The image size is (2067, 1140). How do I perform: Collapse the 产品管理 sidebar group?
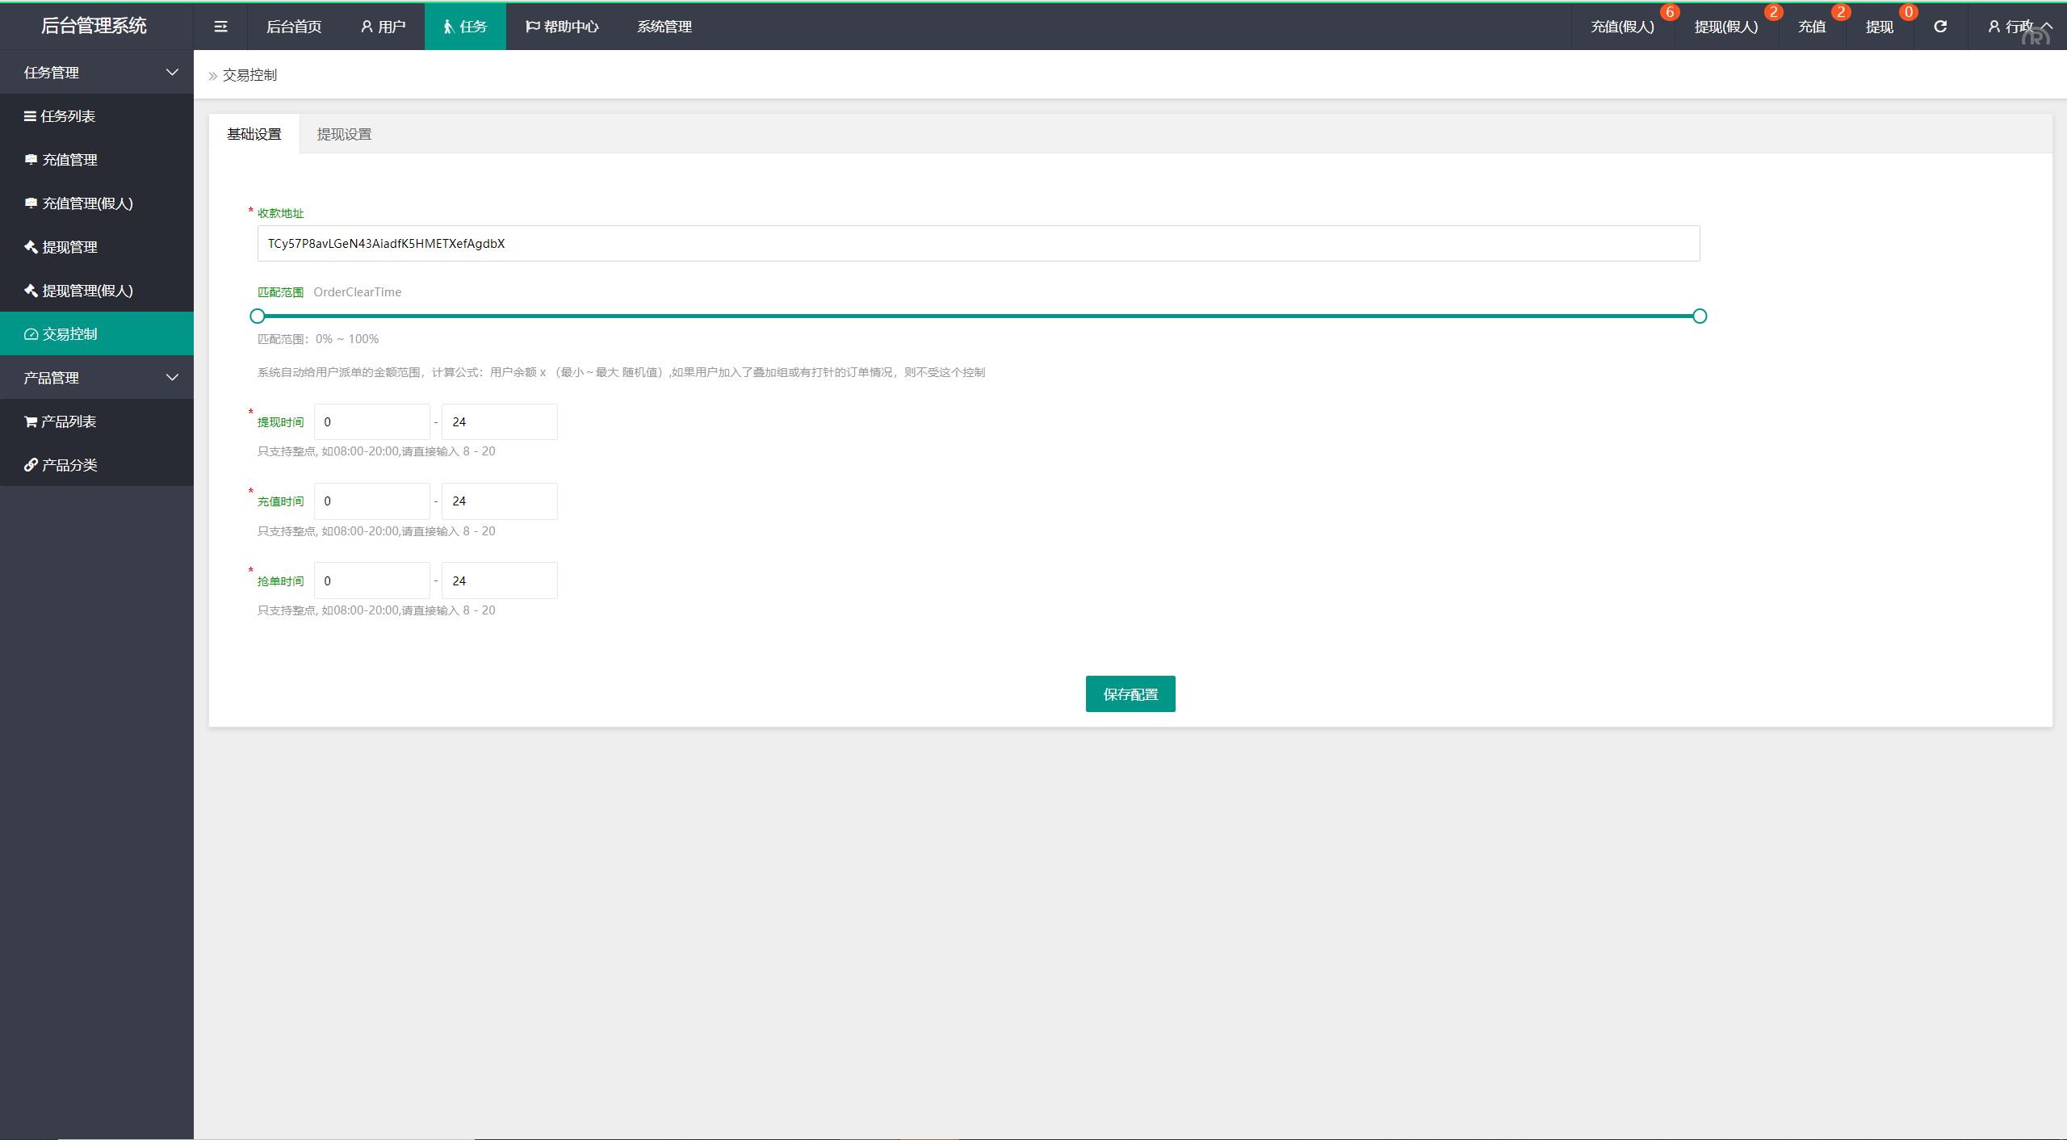(97, 378)
